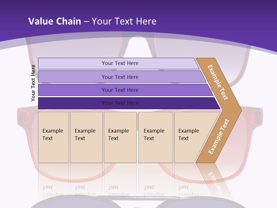Click the slide title 'Value Chain'
Screen dimensions: 277x208
(55, 21)
